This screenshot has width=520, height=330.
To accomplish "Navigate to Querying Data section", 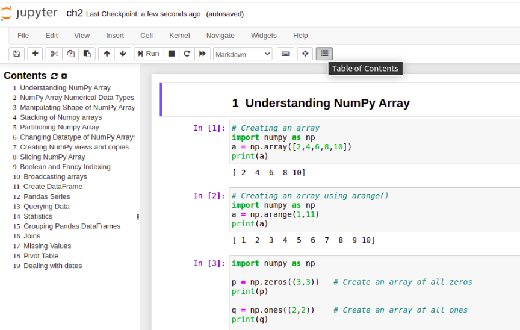I will point(47,207).
